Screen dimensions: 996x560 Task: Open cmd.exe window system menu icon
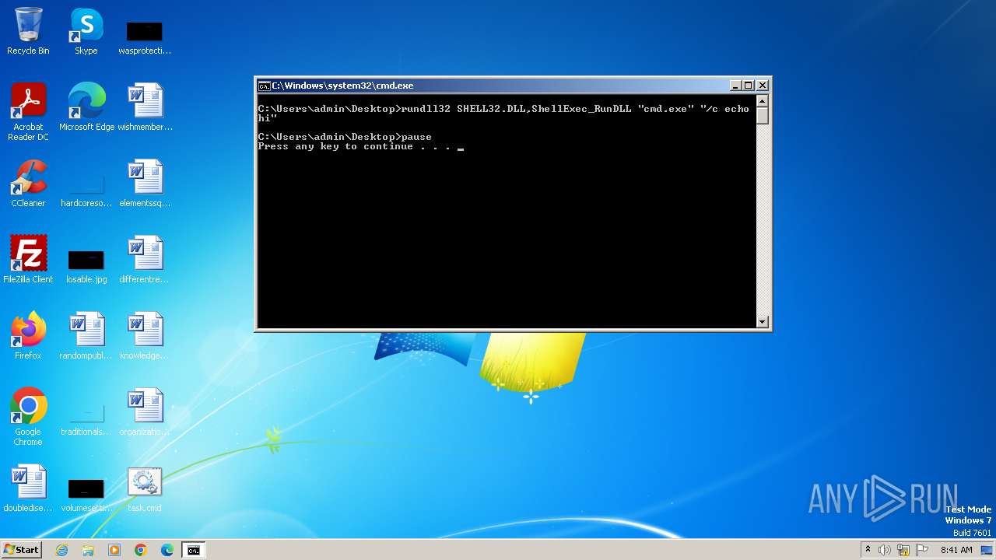265,86
